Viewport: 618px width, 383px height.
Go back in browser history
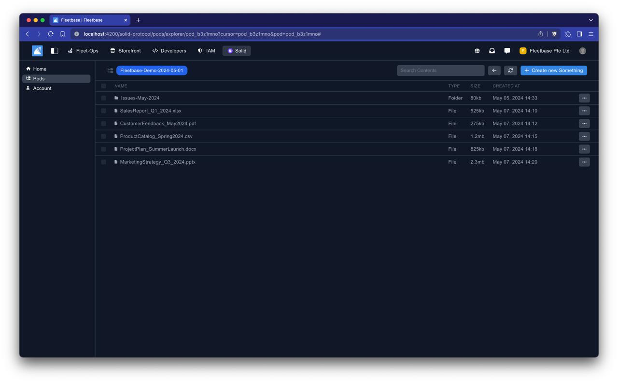point(28,34)
